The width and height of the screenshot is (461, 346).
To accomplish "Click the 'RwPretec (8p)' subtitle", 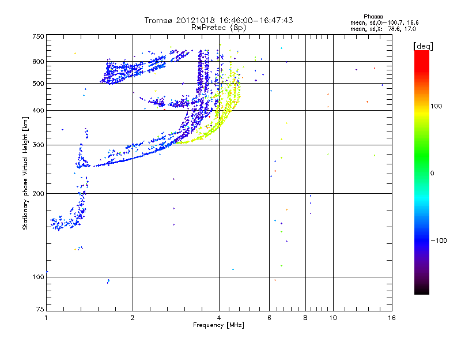I will [x=218, y=28].
